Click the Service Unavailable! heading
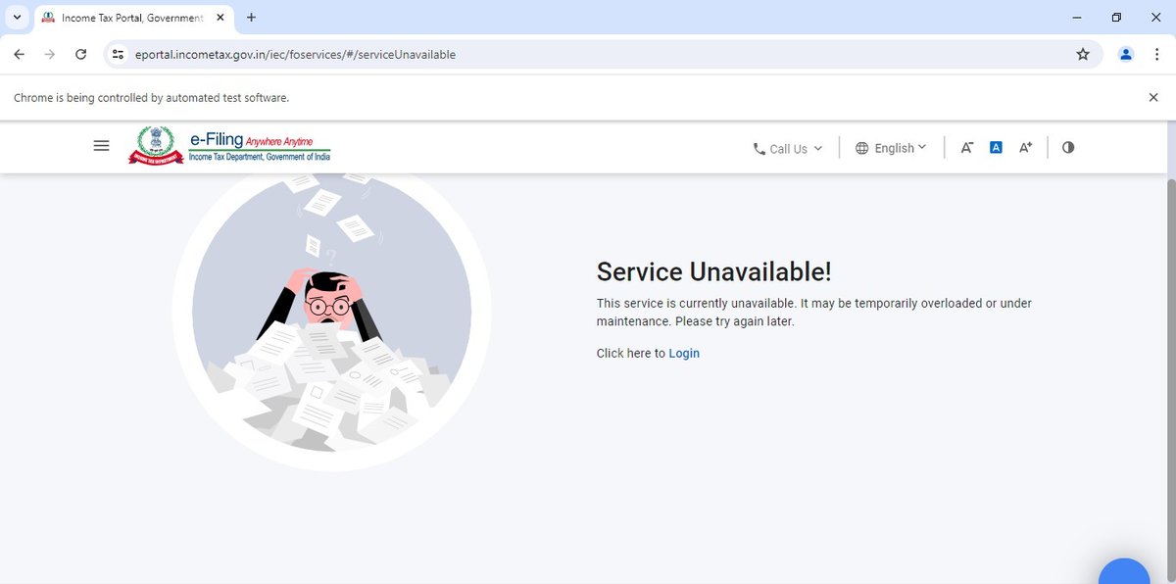Viewport: 1176px width, 584px height. (x=713, y=271)
